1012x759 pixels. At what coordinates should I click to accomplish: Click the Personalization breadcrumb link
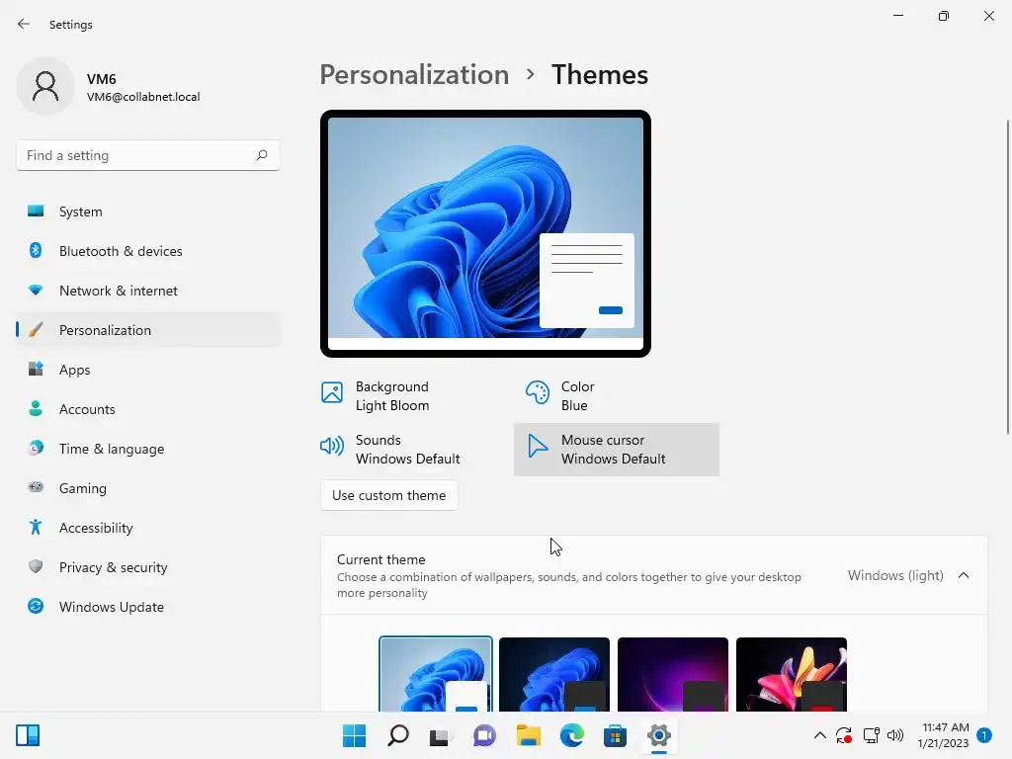point(414,74)
